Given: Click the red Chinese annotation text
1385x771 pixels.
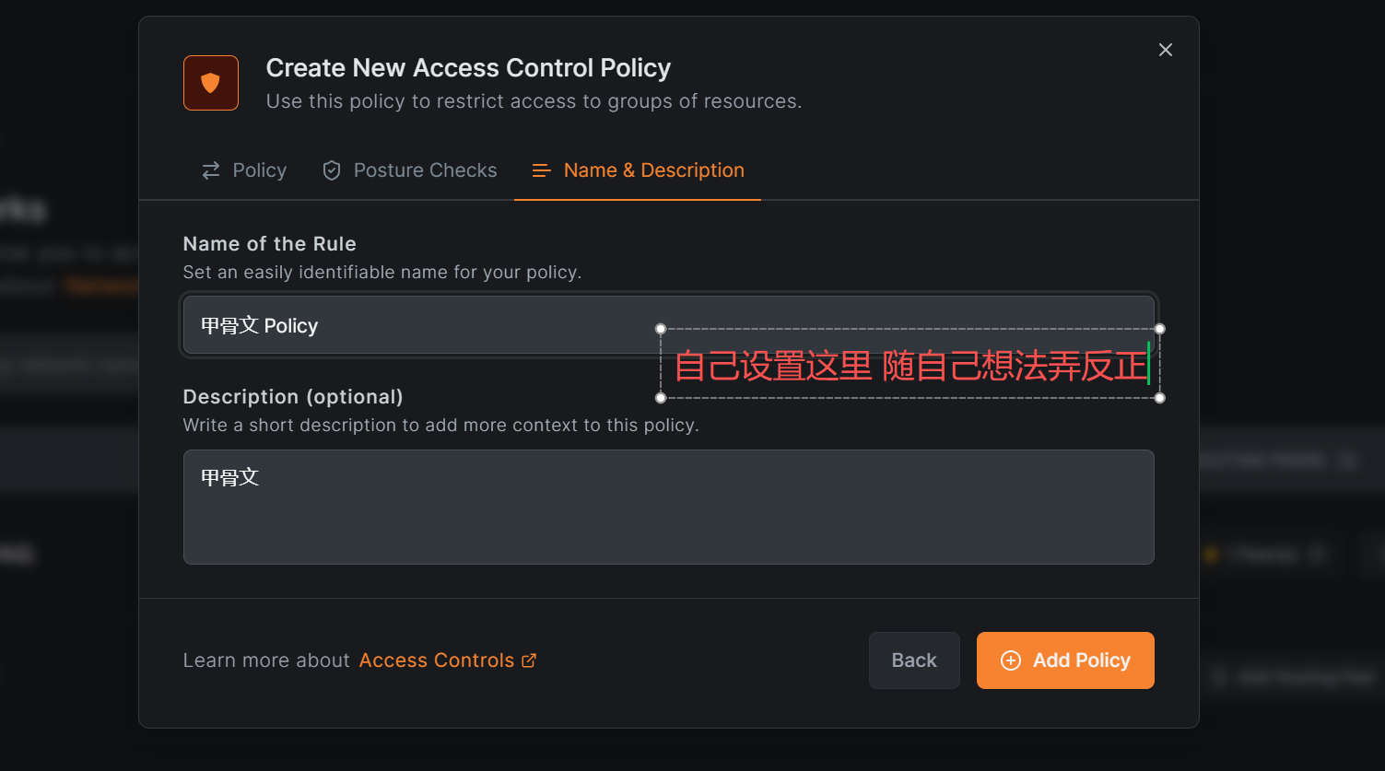Looking at the screenshot, I should point(910,366).
